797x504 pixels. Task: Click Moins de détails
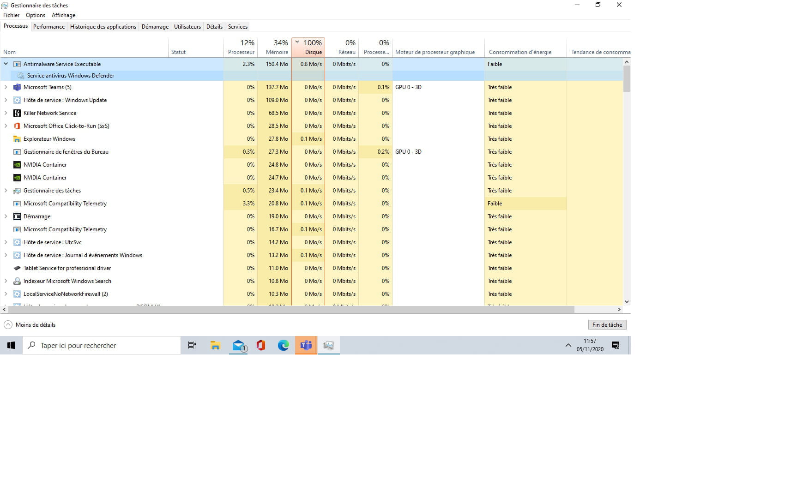[30, 325]
